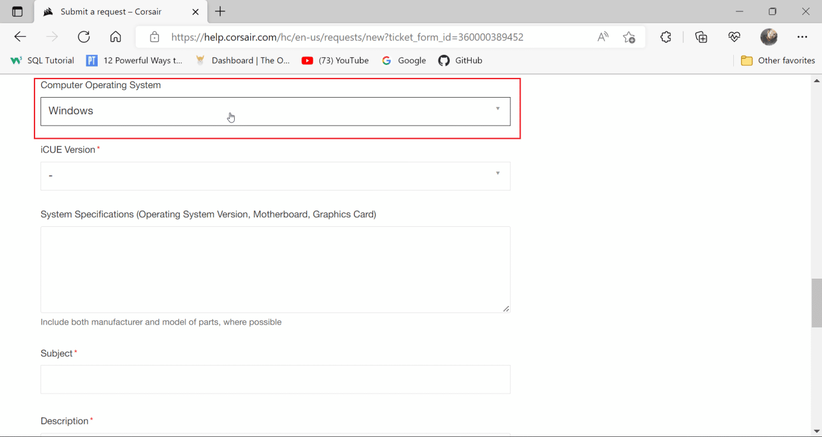Open the Extensions puzzle icon
Viewport: 822px width, 437px height.
click(666, 37)
